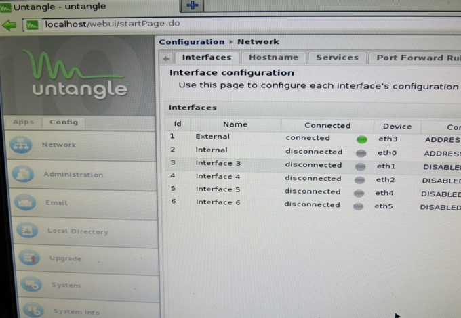Select the Interface 3 row name
The width and height of the screenshot is (461, 318).
point(218,163)
